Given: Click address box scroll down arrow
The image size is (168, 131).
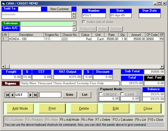Looking at the screenshot, I should coord(74,17).
